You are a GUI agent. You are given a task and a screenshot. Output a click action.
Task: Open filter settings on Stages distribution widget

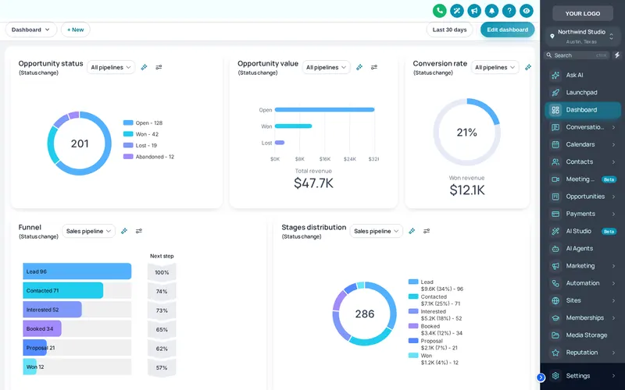pyautogui.click(x=427, y=231)
